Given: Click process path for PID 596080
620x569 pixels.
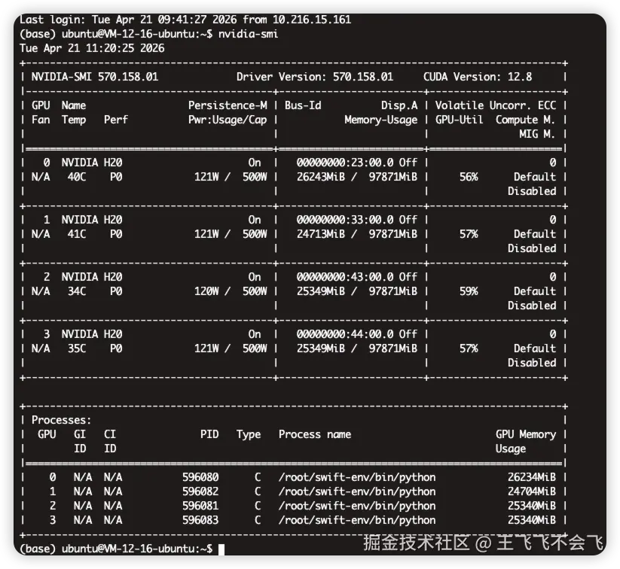Looking at the screenshot, I should coord(357,477).
